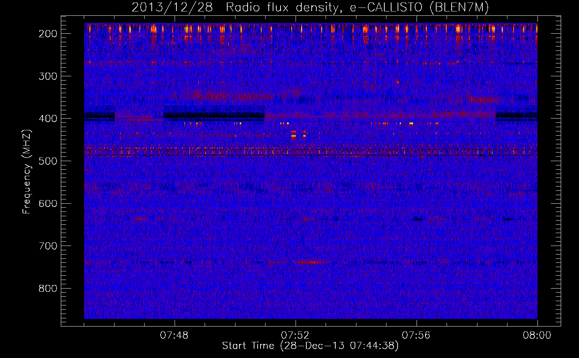Click the 200 frequency tick label
The image size is (579, 358).
48,34
